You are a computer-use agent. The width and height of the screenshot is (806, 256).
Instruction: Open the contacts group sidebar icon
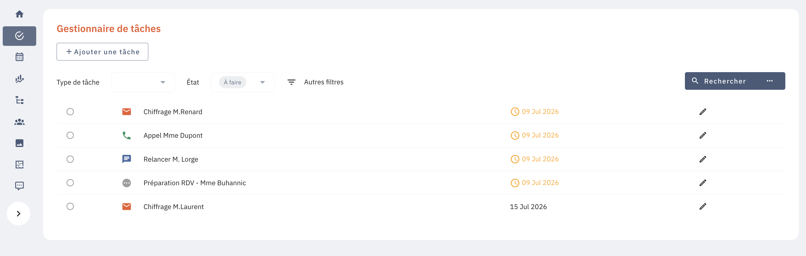coord(19,122)
